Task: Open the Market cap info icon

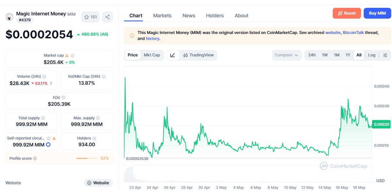Action: point(72,56)
